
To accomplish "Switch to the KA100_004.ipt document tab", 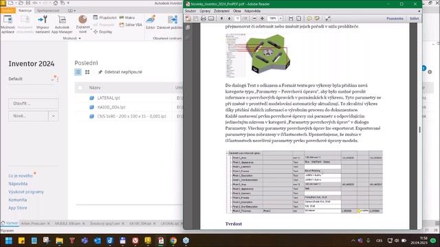I will (x=140, y=224).
